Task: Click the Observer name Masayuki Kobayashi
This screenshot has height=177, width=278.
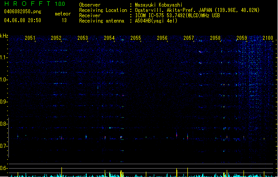Action: point(159,5)
